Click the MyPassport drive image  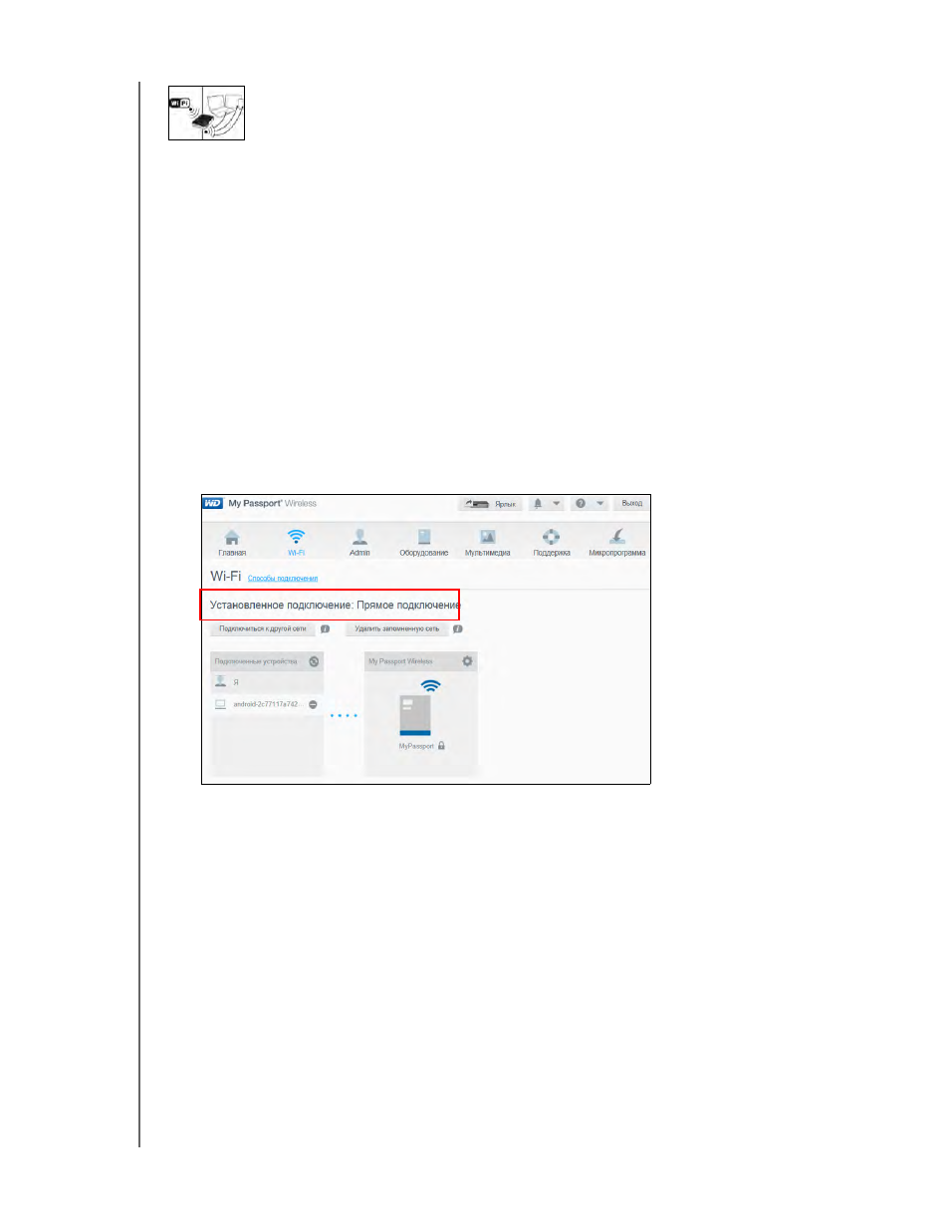(415, 715)
